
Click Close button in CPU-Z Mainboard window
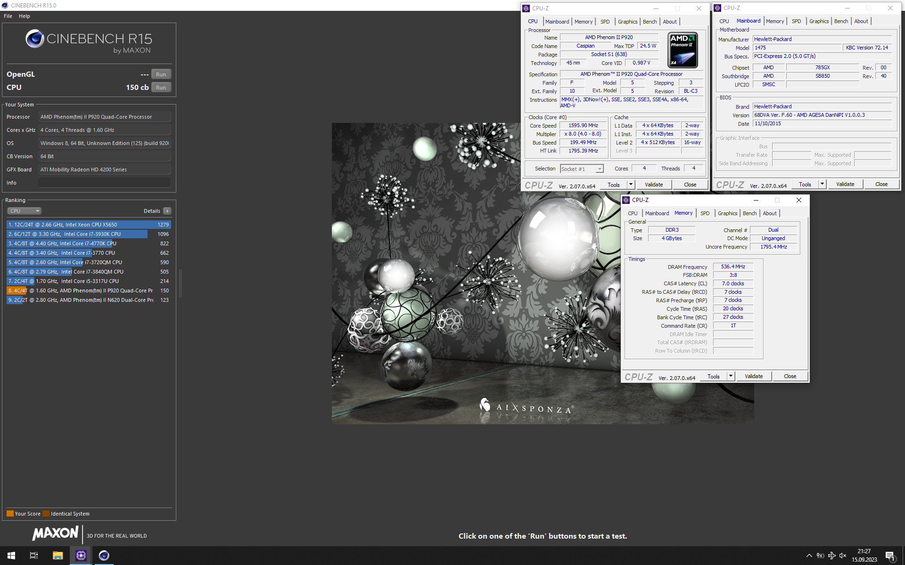(x=881, y=184)
